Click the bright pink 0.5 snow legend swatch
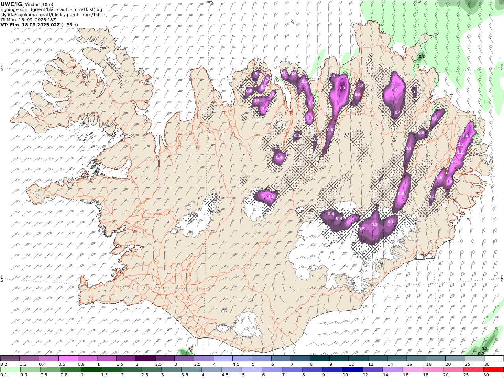The height and width of the screenshot is (378, 504). 68,358
